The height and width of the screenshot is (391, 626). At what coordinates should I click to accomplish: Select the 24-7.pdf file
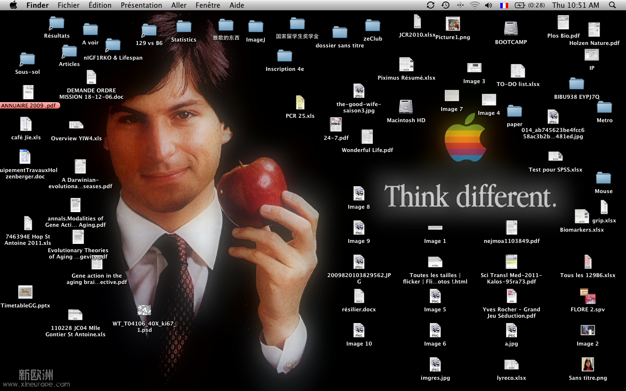336,125
